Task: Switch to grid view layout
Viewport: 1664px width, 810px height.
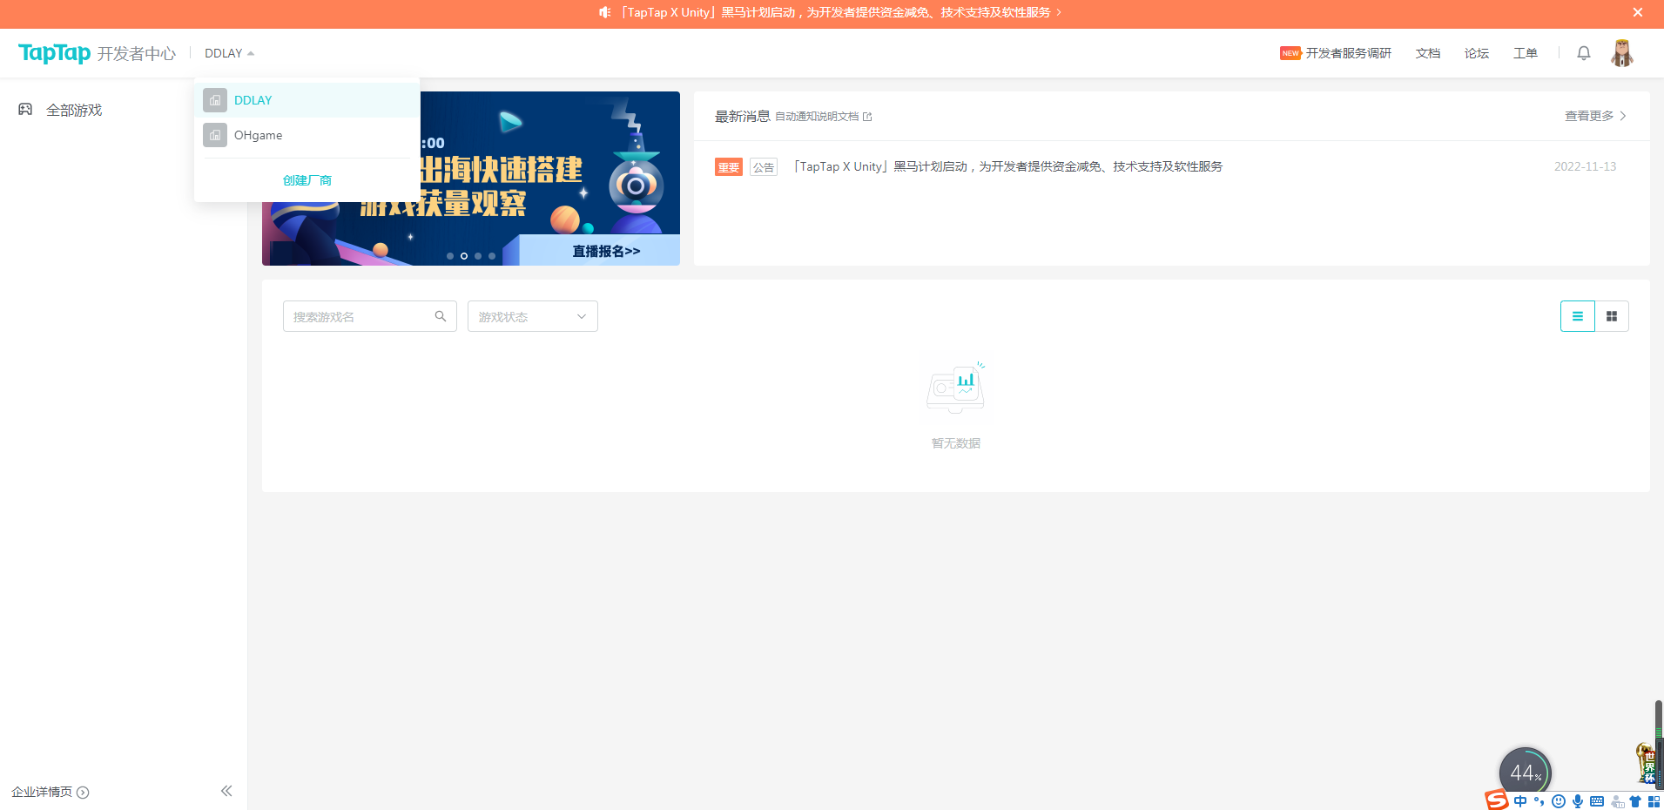Action: tap(1612, 316)
